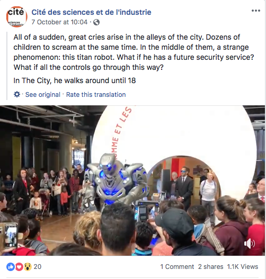Open translation settings gear icon
This screenshot has height=279, width=266.
click(17, 94)
